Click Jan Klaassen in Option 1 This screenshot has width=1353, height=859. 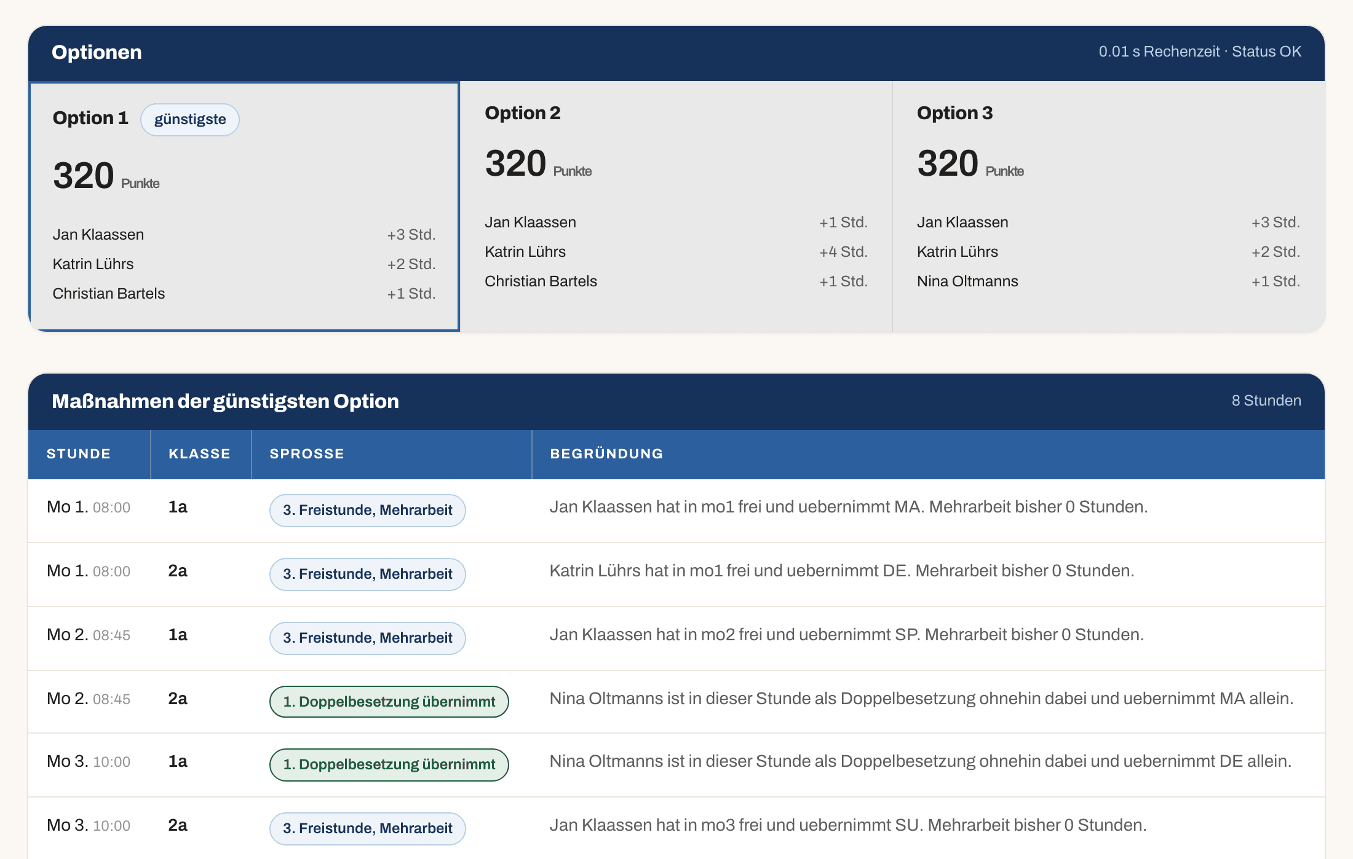pos(98,235)
